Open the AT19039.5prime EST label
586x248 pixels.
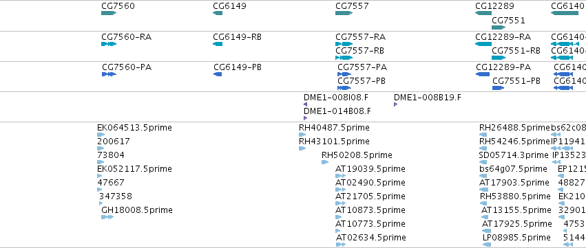(370, 169)
